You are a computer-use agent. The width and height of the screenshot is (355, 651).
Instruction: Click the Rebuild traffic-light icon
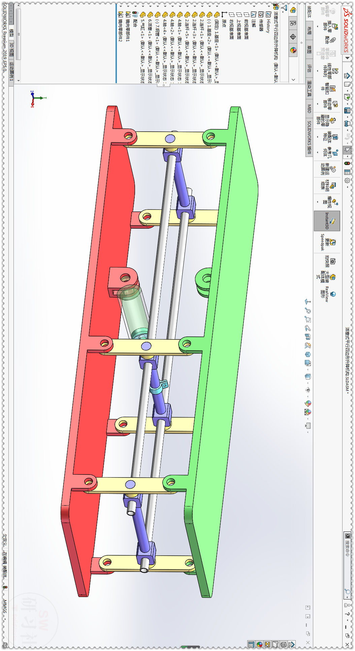(347, 163)
